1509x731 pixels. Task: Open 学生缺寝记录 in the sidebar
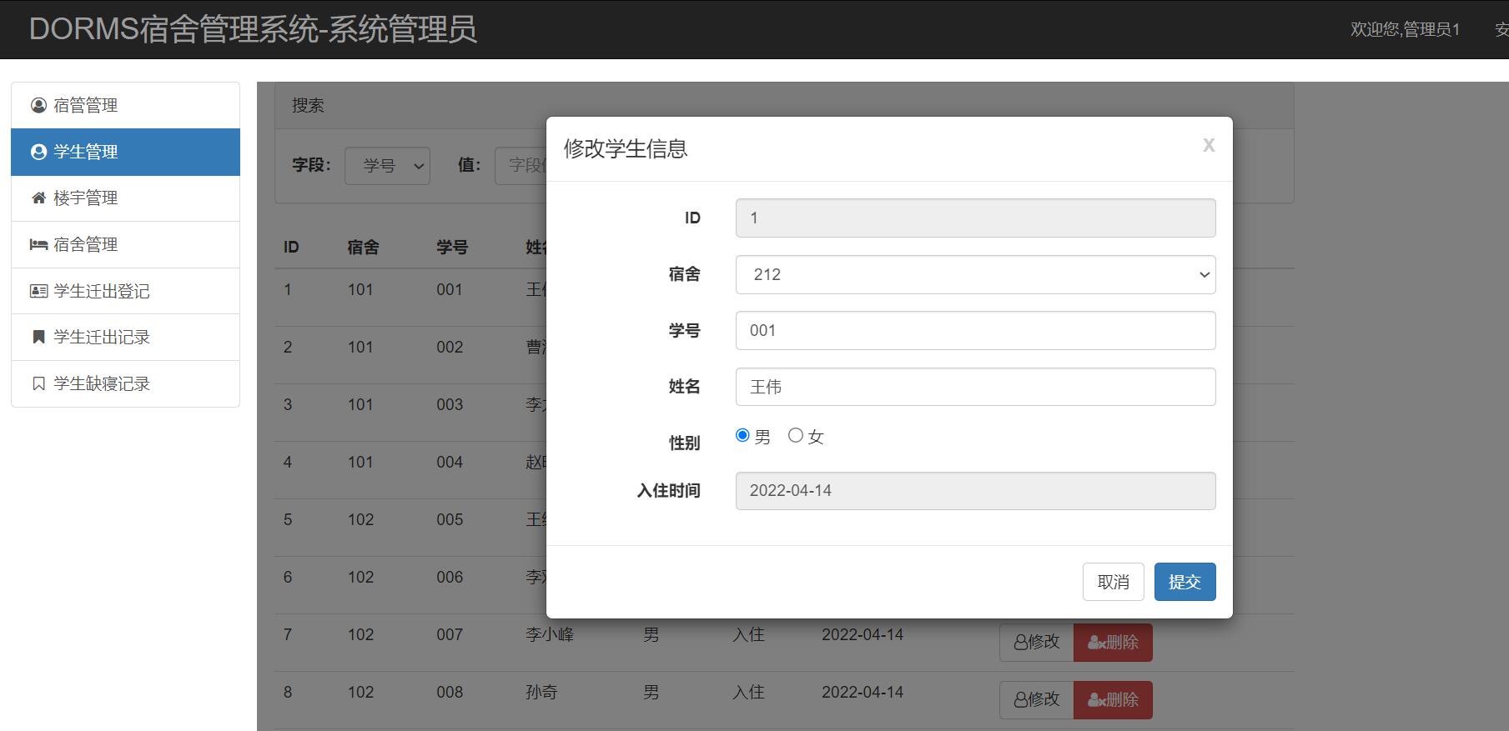pos(125,383)
